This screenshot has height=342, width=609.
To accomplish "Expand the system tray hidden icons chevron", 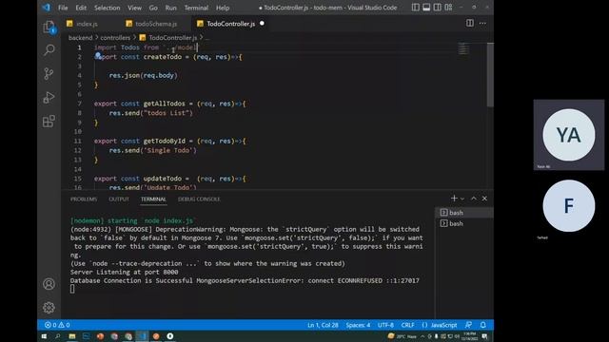I will tap(422, 336).
